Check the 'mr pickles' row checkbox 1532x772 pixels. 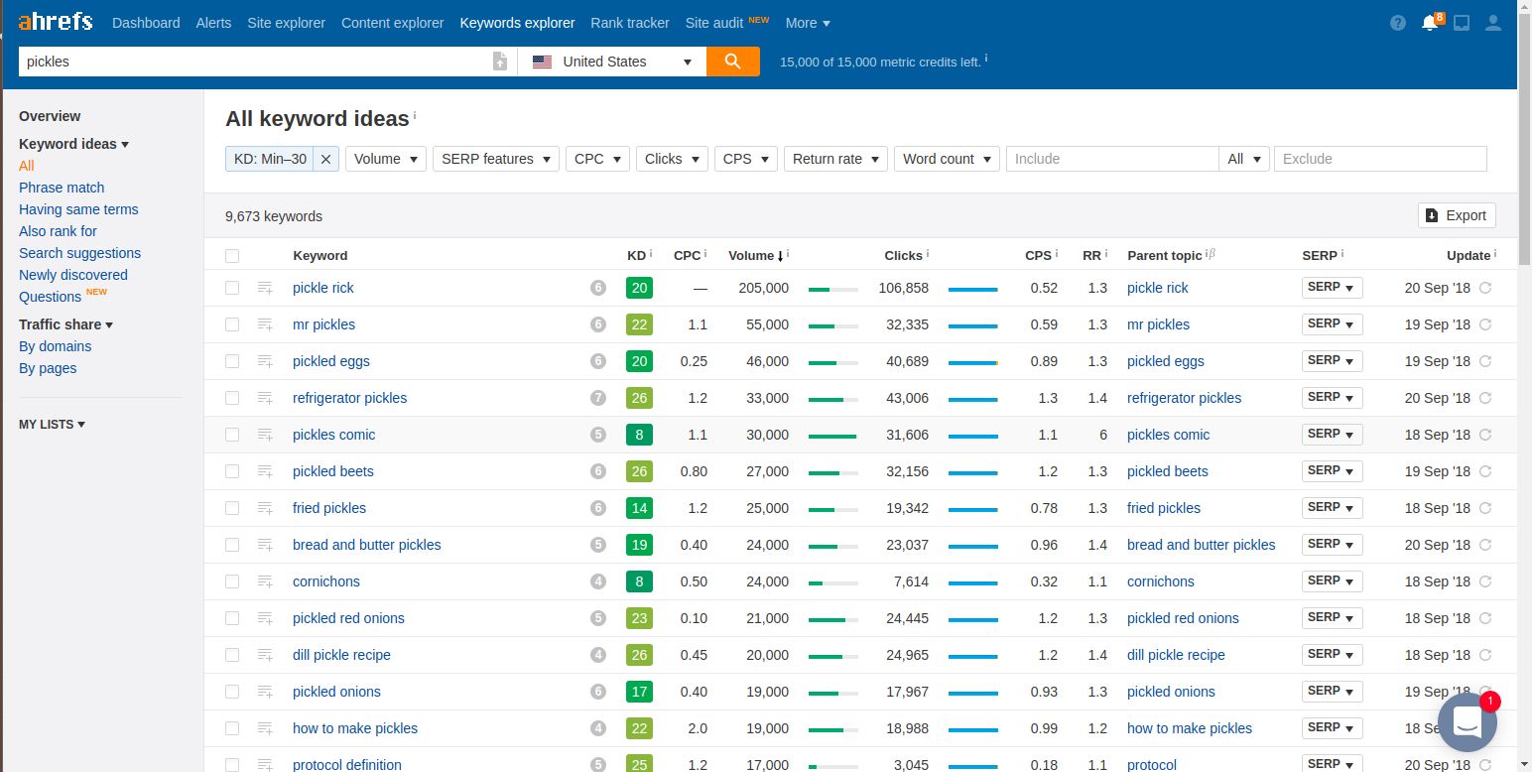(x=232, y=324)
